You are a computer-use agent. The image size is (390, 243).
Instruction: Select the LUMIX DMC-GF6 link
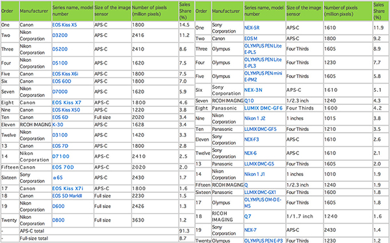coord(263,108)
